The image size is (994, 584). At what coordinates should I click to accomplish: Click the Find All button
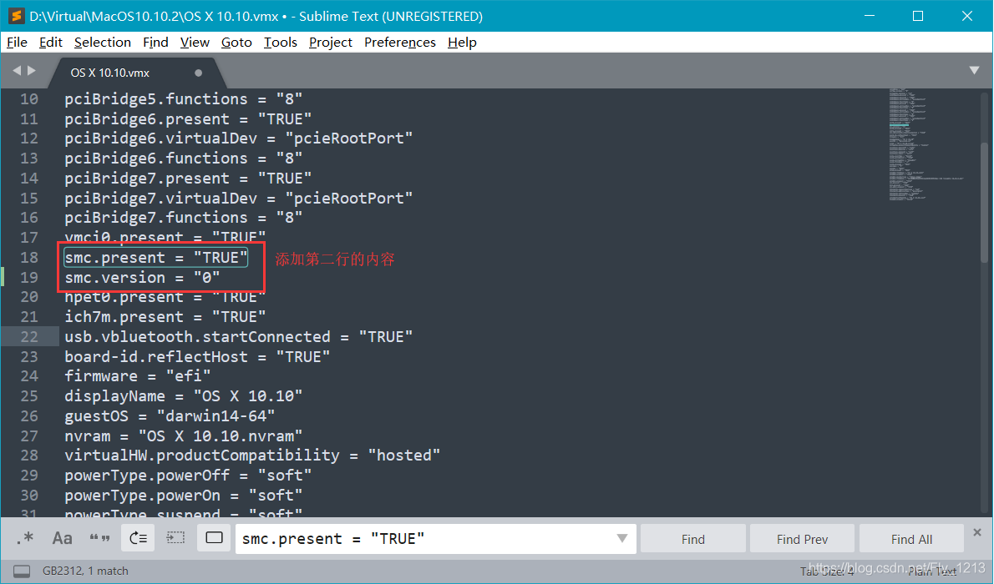(x=911, y=539)
